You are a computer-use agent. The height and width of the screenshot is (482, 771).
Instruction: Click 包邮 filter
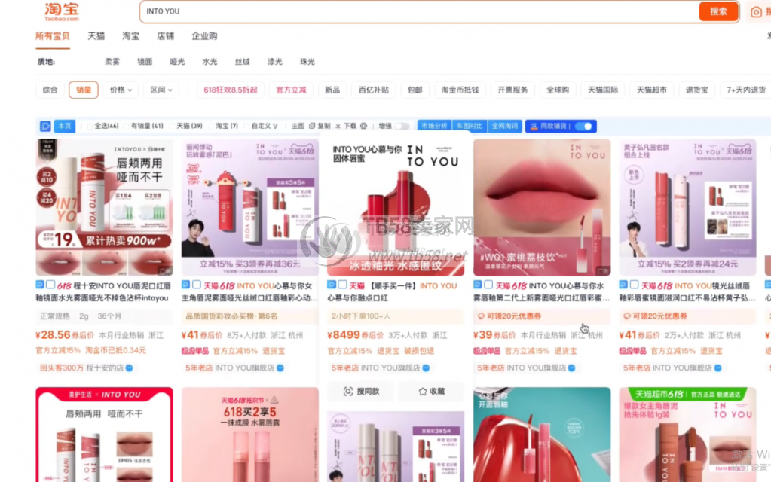pos(415,90)
